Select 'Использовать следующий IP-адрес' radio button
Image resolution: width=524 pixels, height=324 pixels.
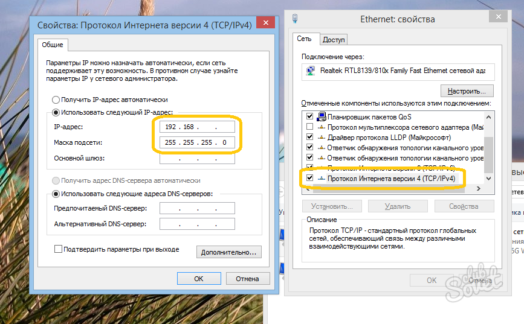click(x=56, y=112)
